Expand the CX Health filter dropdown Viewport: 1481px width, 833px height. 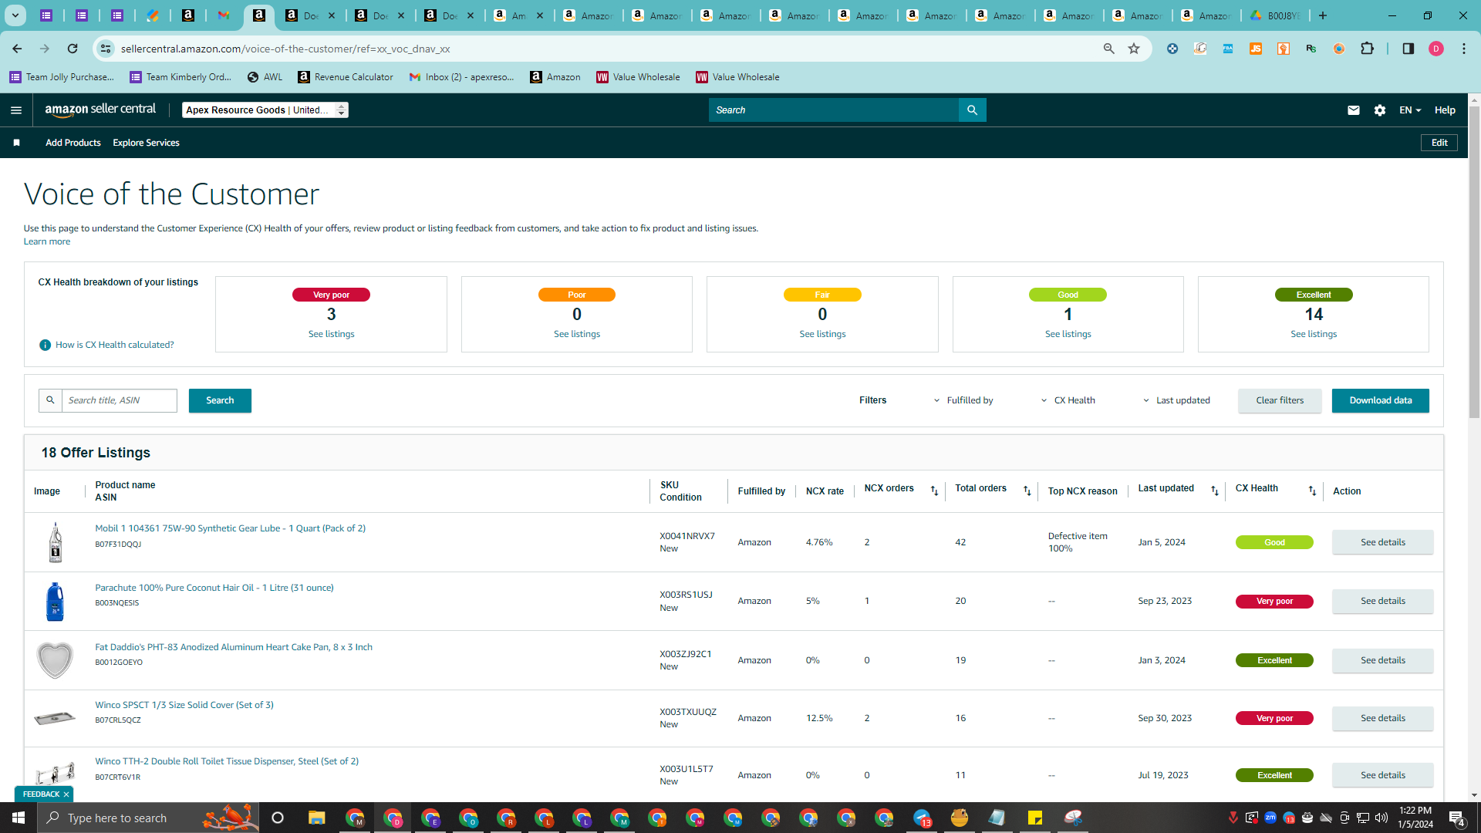click(x=1068, y=400)
